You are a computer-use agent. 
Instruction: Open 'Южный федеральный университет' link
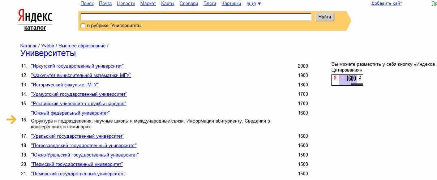(x=70, y=113)
